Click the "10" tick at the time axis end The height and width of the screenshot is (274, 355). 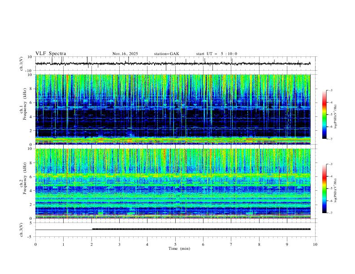(x=315, y=244)
